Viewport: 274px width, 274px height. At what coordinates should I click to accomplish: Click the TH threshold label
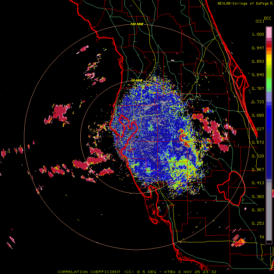(x=262, y=237)
